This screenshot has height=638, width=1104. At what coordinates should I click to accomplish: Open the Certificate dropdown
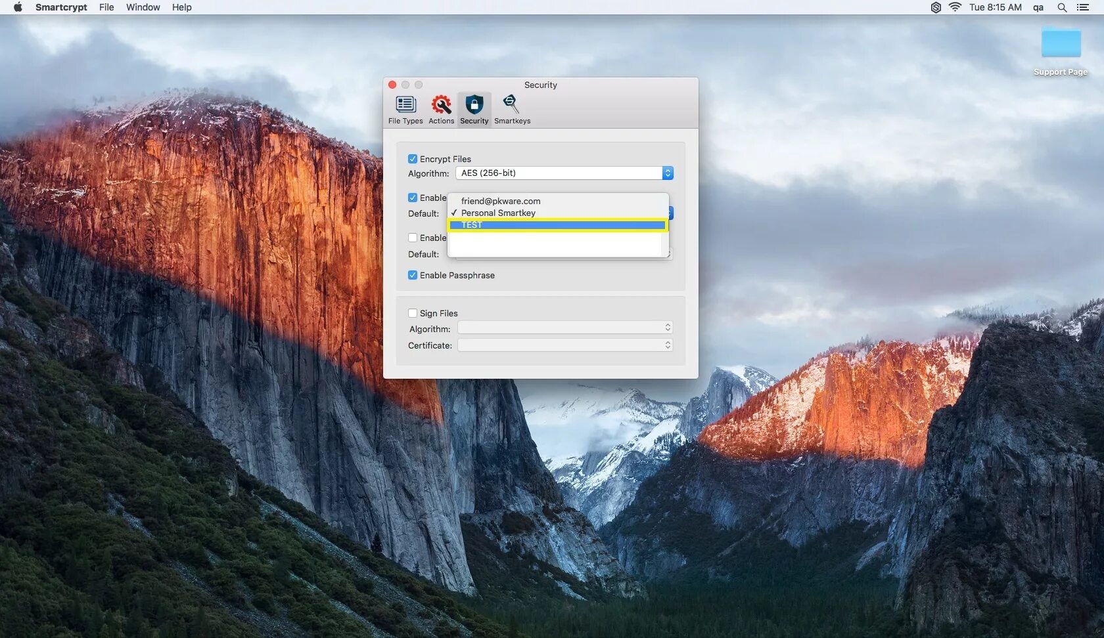[565, 345]
